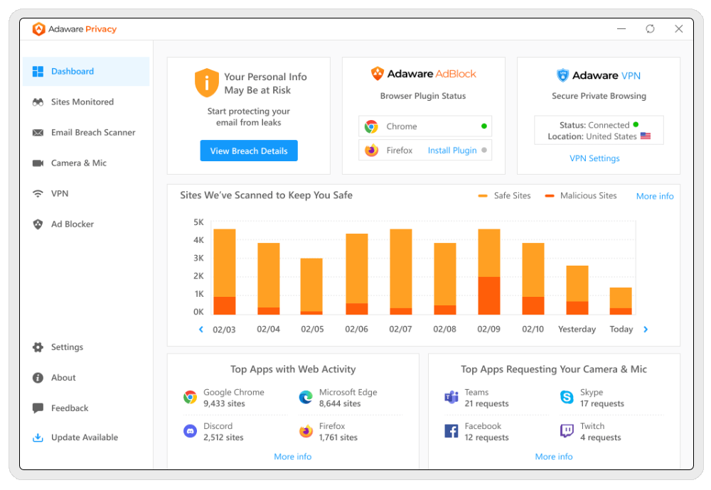
Task: Click the VPN Connected status green dot
Action: [636, 125]
